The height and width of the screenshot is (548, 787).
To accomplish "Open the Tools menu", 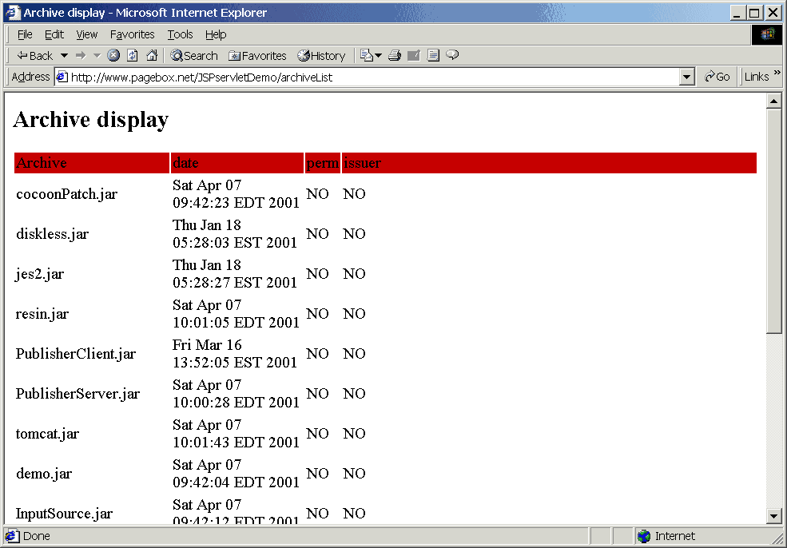I will 180,34.
